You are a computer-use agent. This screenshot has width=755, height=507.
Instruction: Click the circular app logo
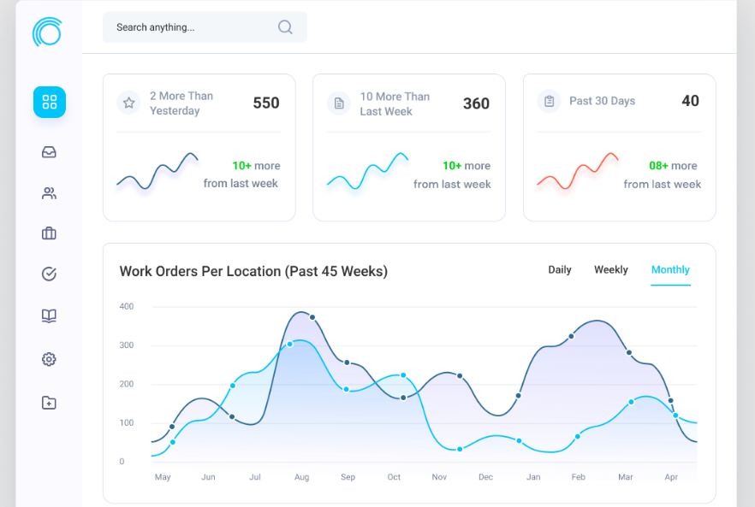click(x=48, y=32)
